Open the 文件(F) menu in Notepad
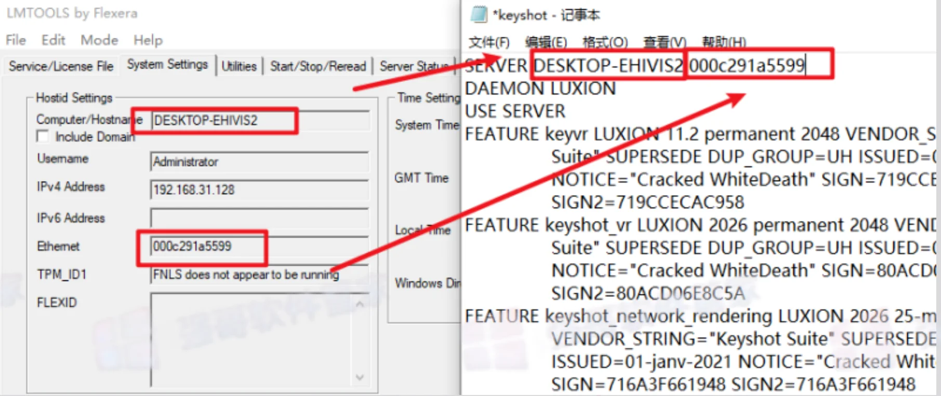Screen dimensions: 941x396 [489, 42]
